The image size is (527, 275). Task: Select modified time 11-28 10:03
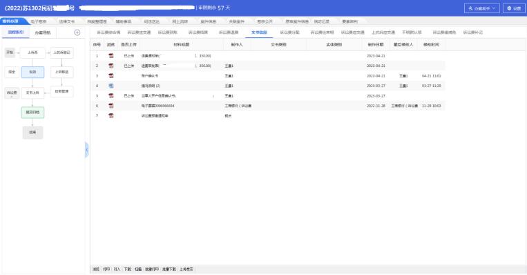click(432, 106)
